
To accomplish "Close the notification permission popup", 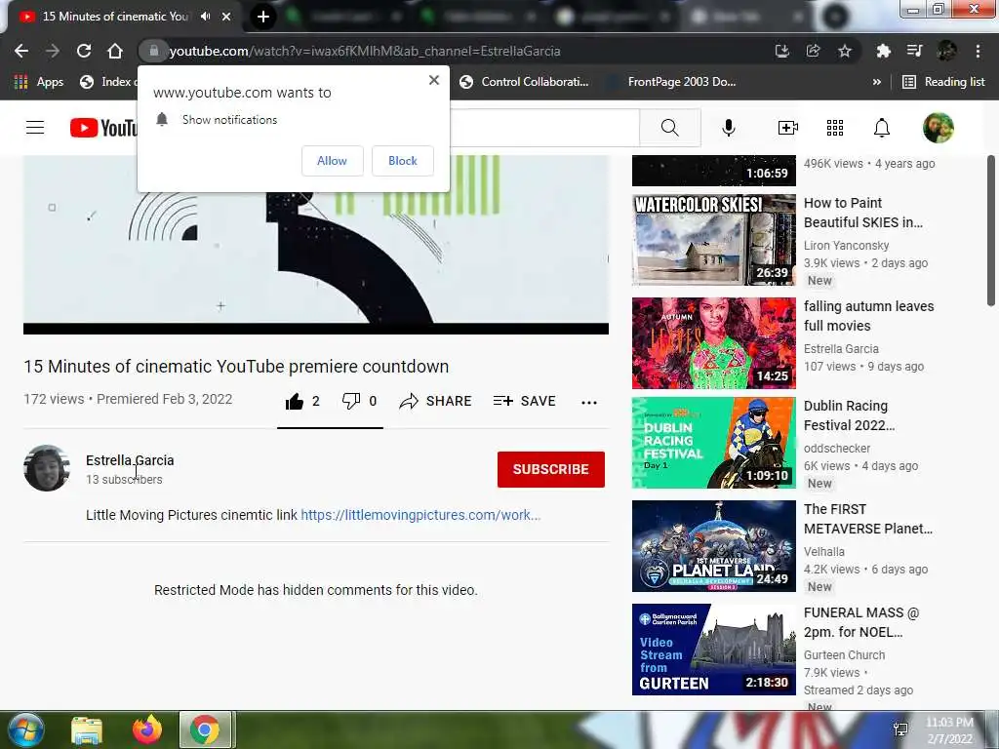I will [434, 80].
